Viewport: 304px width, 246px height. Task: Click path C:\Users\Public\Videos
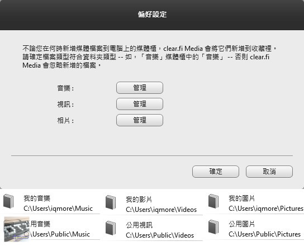160,235
